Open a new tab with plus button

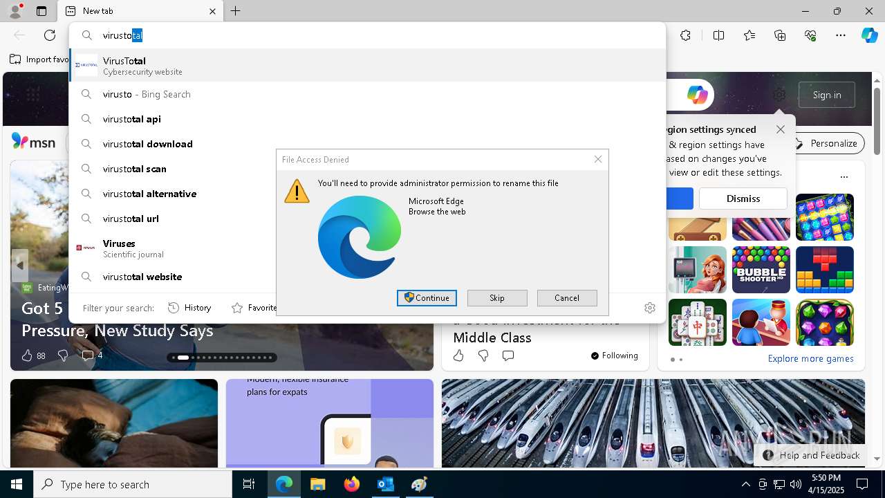(235, 11)
